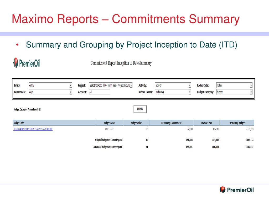Click the PremierOil logo beside the report title
Viewport: 269px width, 202px height.
(27, 63)
